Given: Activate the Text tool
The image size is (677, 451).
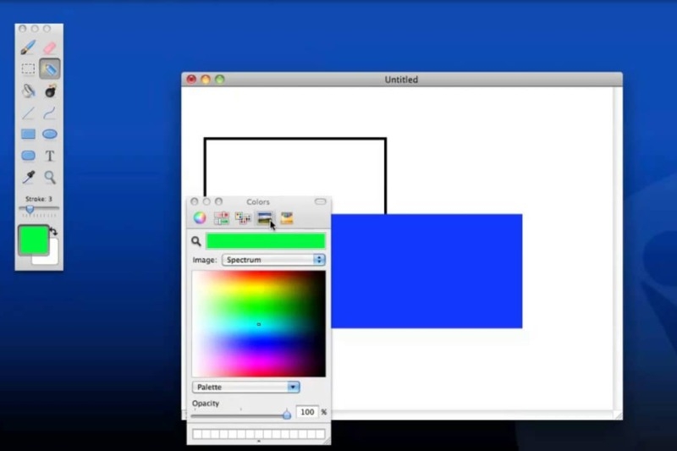Looking at the screenshot, I should (x=50, y=156).
